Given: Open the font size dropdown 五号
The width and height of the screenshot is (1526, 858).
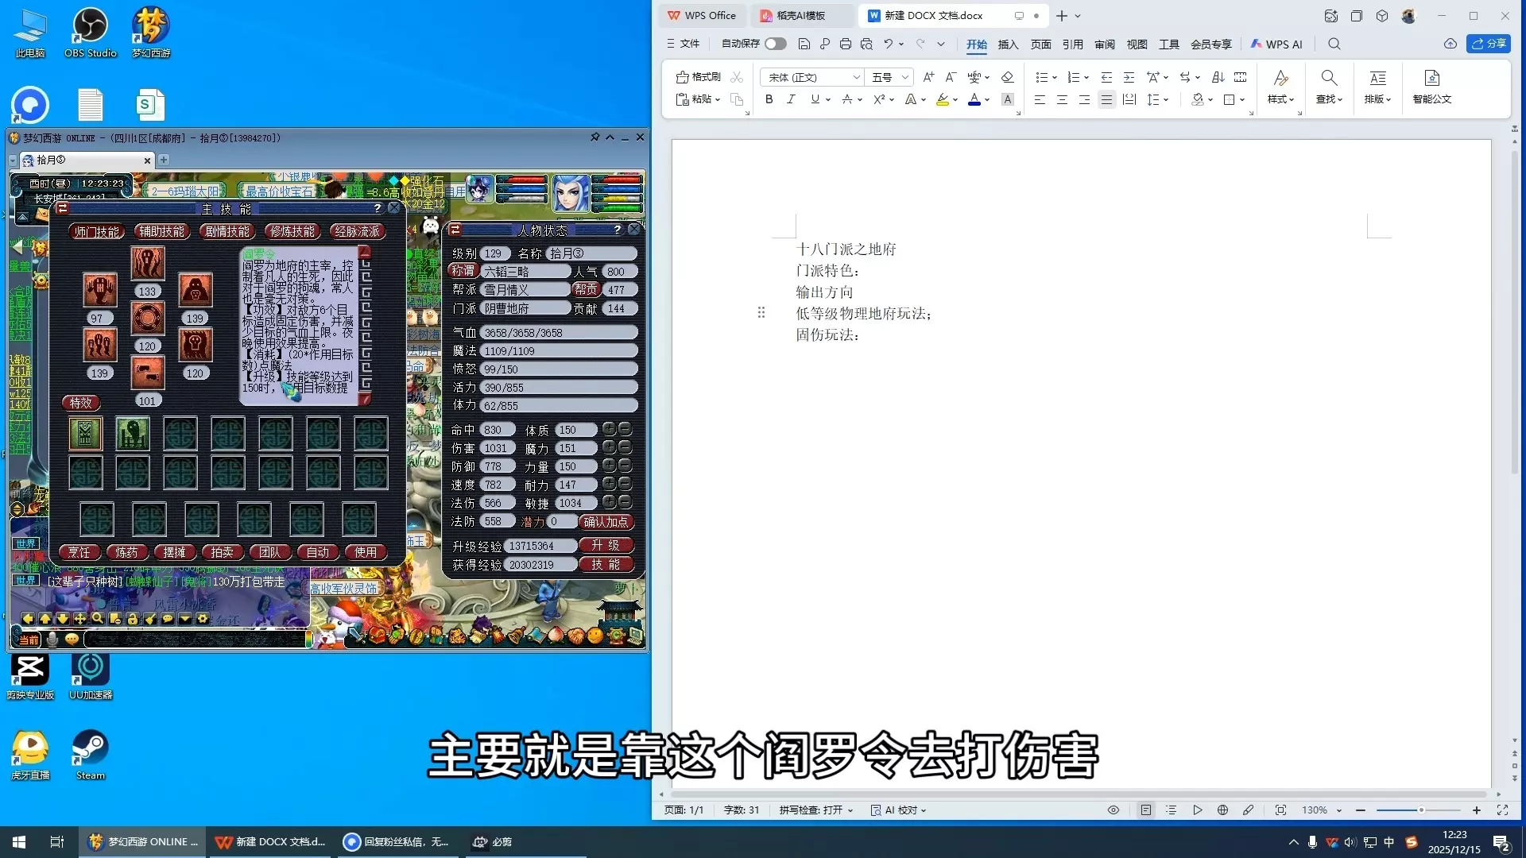Looking at the screenshot, I should [x=904, y=77].
